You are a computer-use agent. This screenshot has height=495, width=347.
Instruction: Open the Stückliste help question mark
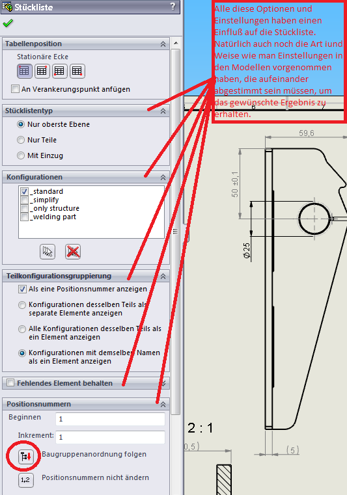point(173,6)
